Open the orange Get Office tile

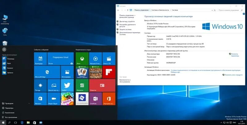click(x=109, y=99)
